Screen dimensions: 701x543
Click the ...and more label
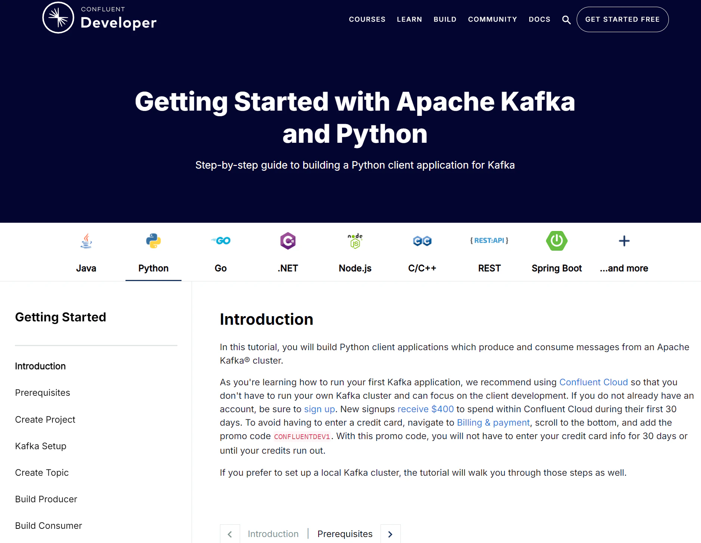(x=624, y=268)
